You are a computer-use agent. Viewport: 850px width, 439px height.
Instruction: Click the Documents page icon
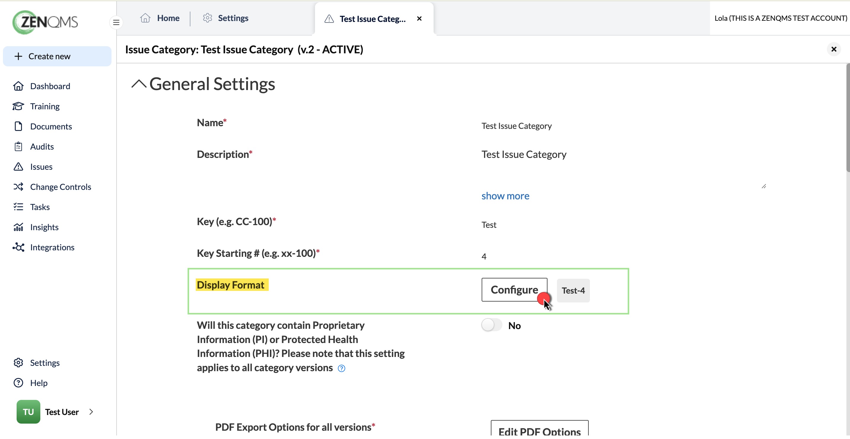tap(18, 126)
